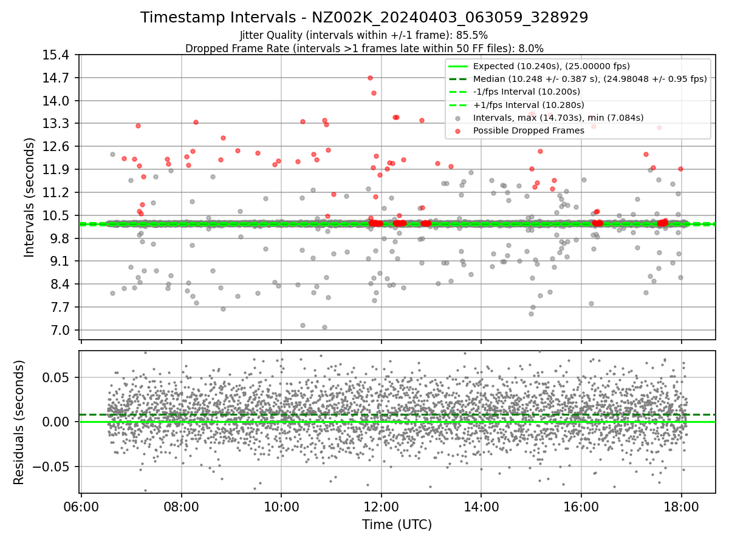Click the 06:00 time tick label
729x546 pixels.
pos(81,506)
